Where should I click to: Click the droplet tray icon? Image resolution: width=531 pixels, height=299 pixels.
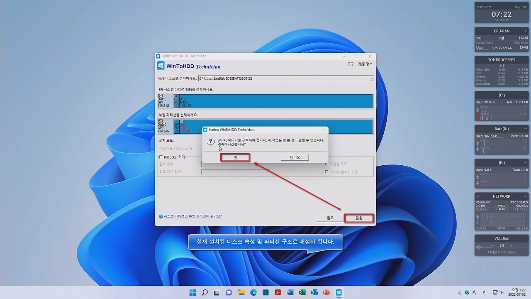click(x=460, y=292)
